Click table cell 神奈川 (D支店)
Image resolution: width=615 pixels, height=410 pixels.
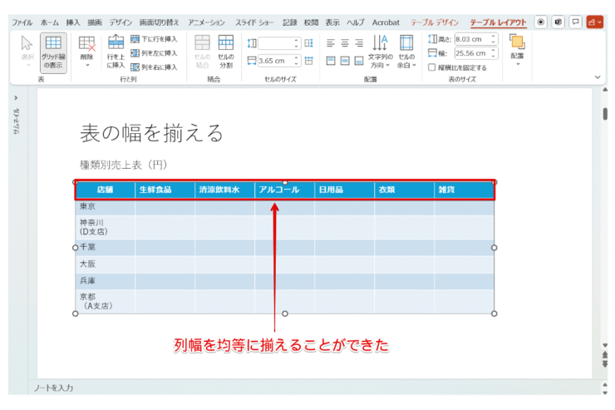[105, 227]
